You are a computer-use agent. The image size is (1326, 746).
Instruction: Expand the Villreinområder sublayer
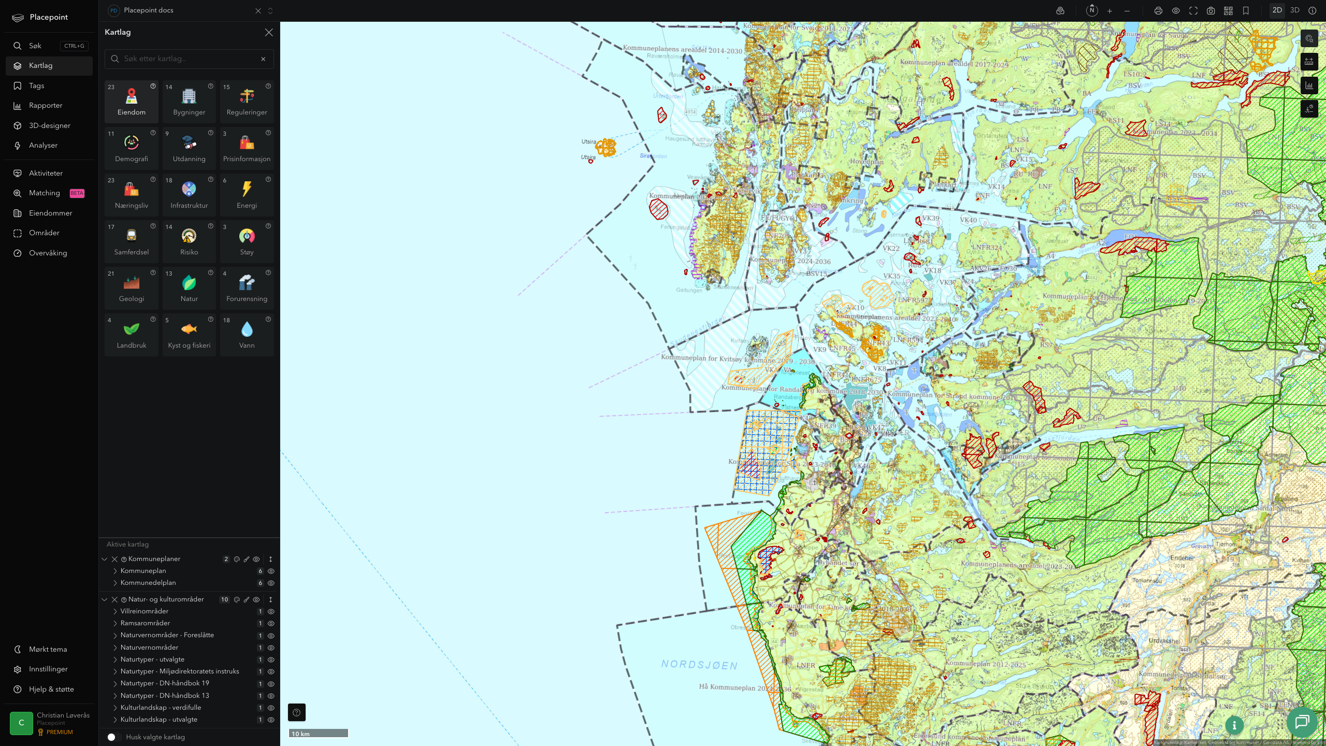point(115,611)
